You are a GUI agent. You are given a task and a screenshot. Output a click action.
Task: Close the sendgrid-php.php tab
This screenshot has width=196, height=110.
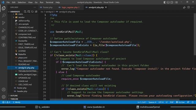tap(106, 7)
